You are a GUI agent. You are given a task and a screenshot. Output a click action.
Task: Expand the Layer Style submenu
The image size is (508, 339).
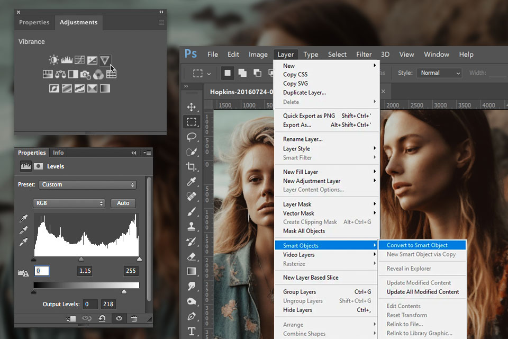(327, 148)
